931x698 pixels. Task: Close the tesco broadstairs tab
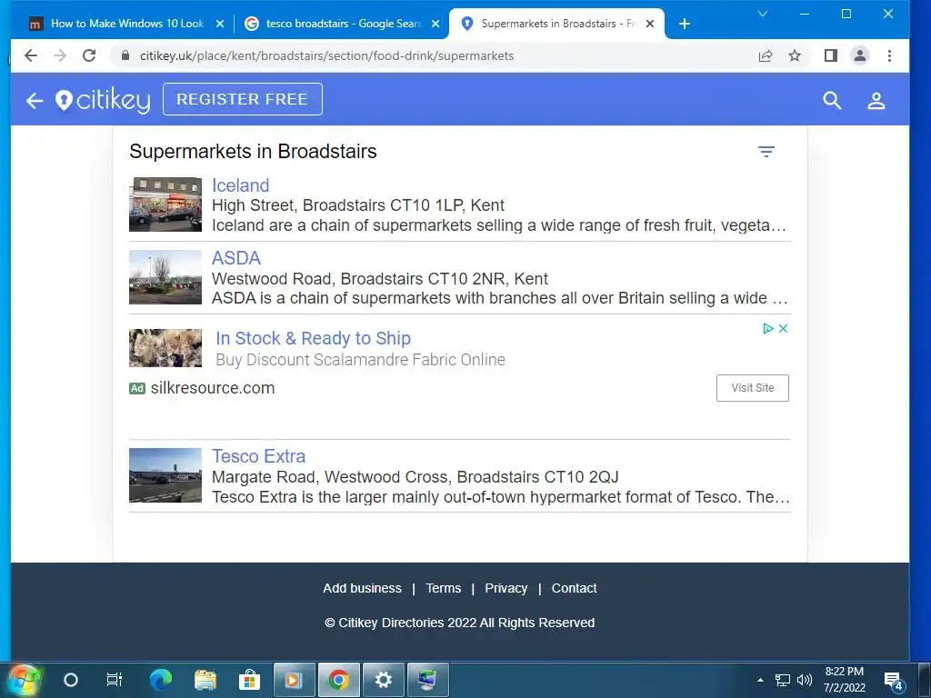click(435, 24)
